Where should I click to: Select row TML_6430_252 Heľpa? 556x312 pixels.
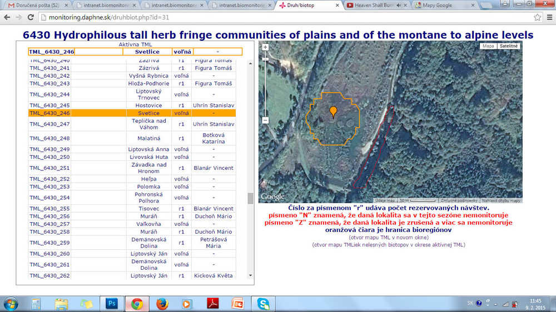pos(132,179)
